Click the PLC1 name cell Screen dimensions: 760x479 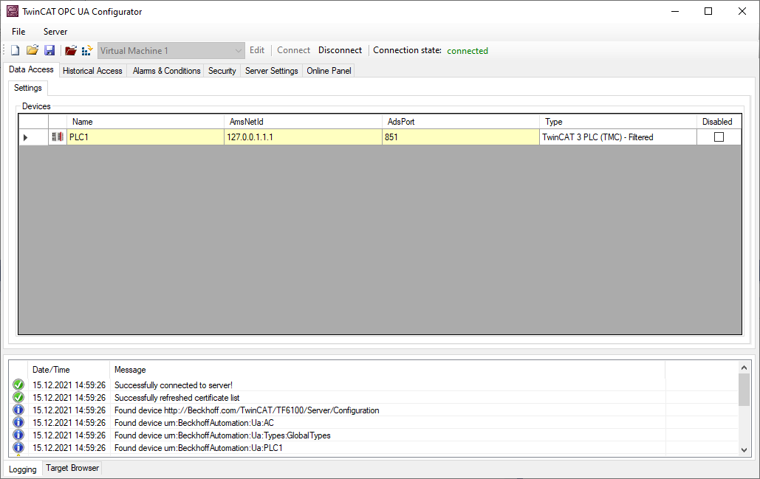pos(145,137)
